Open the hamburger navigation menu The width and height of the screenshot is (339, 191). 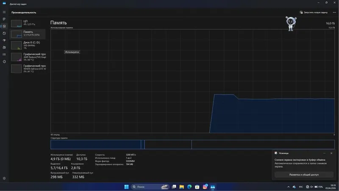(x=4, y=12)
